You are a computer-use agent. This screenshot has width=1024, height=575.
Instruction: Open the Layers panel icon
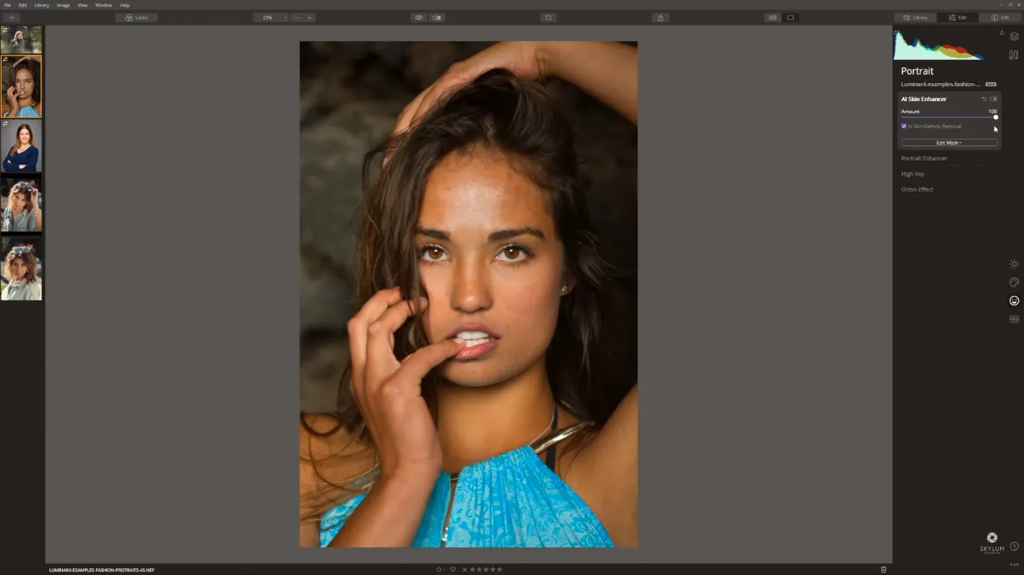coord(1013,36)
